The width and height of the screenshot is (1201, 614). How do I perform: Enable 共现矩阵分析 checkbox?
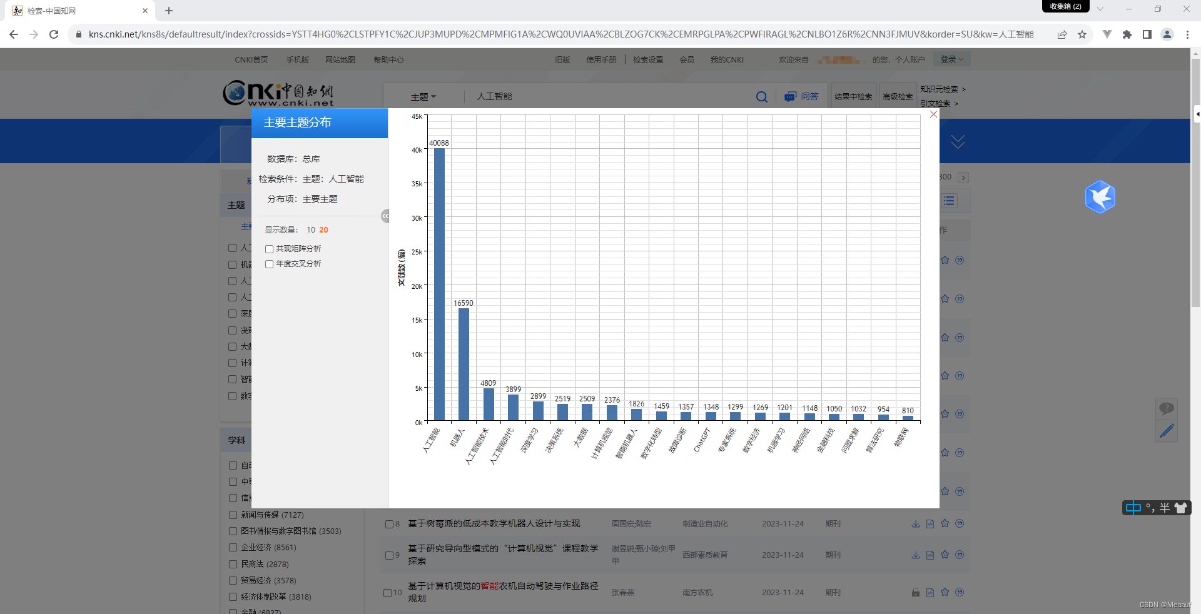click(x=269, y=249)
